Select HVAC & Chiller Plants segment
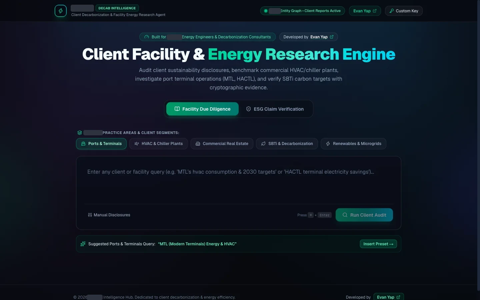This screenshot has width=480, height=300. (x=158, y=144)
